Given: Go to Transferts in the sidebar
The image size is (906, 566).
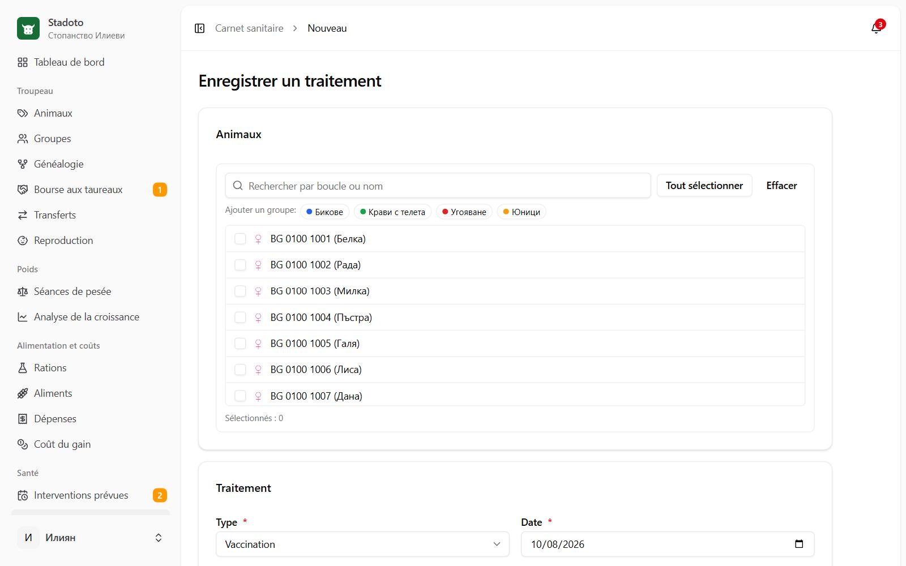Looking at the screenshot, I should pyautogui.click(x=91, y=215).
